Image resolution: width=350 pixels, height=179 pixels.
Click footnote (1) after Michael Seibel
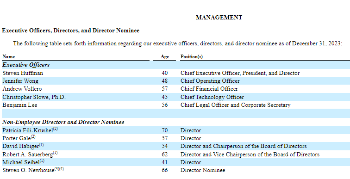click(x=42, y=160)
